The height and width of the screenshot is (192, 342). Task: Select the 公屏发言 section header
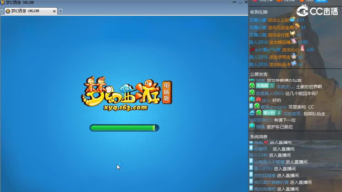point(259,74)
